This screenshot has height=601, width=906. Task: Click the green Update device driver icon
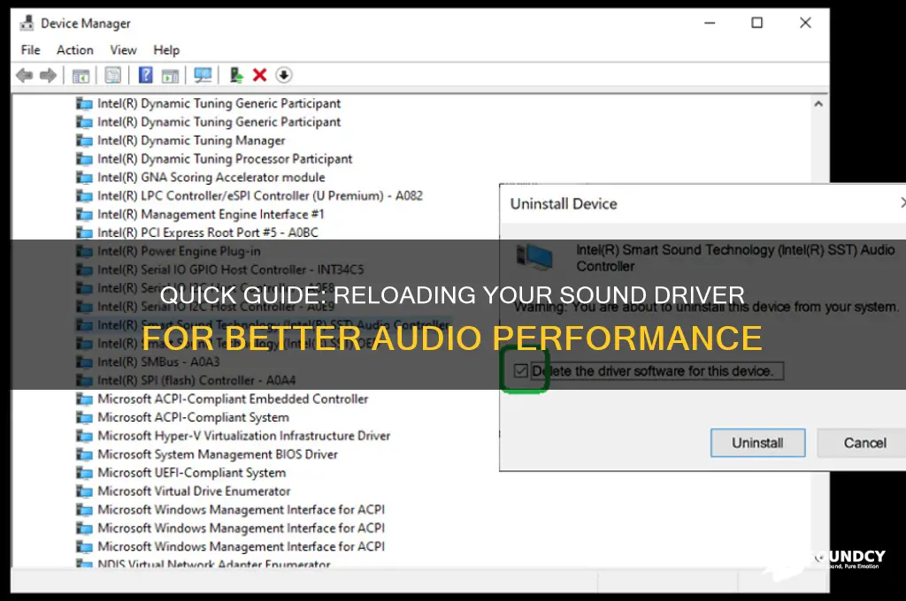235,75
